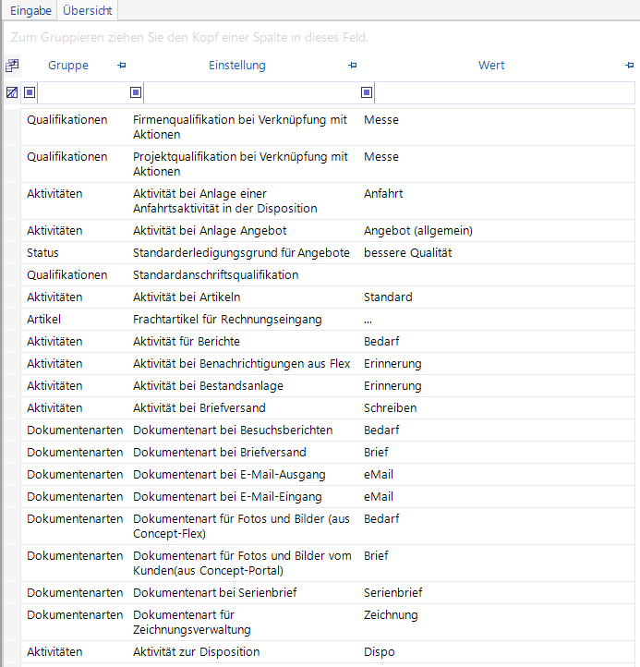Click the pin icon on the Gruppe column
The width and height of the screenshot is (640, 667).
point(122,65)
